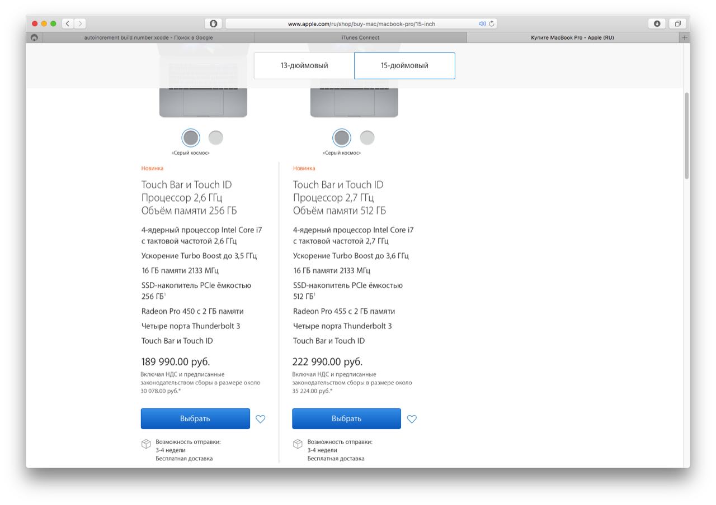Pick space gray swatch for 2,6 ГГц model
Viewport: 716px width, 505px height.
point(191,137)
